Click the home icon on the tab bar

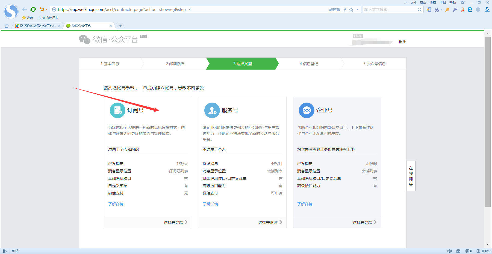coord(7,26)
